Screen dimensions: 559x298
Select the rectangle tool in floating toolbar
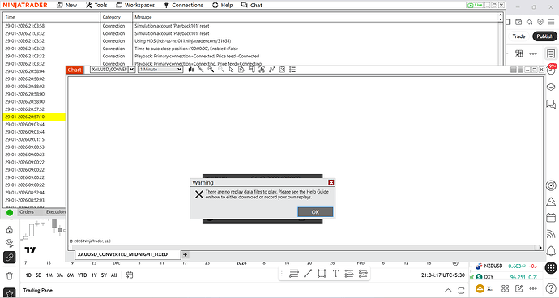pyautogui.click(x=322, y=274)
